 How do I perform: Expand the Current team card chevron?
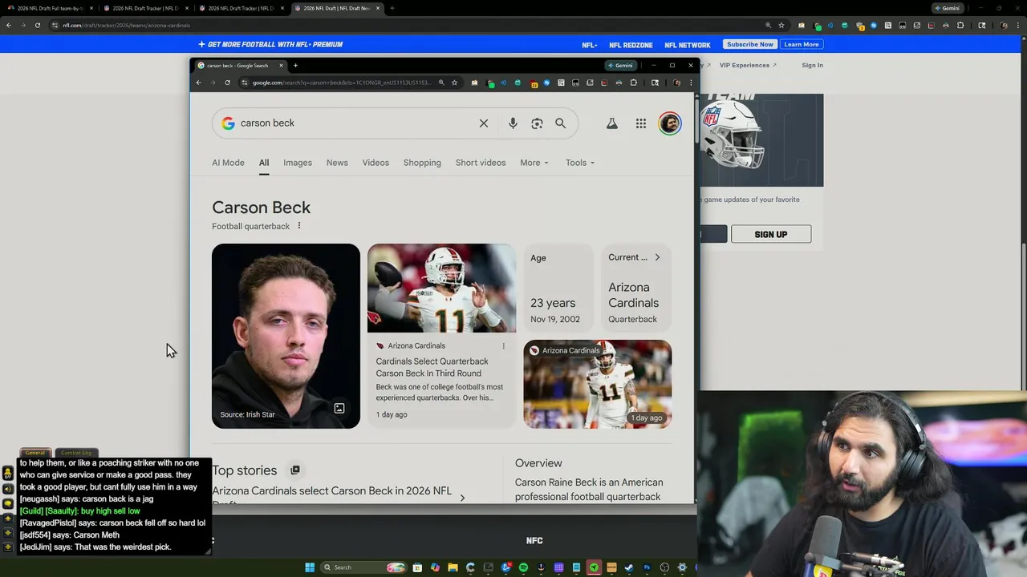(x=657, y=257)
